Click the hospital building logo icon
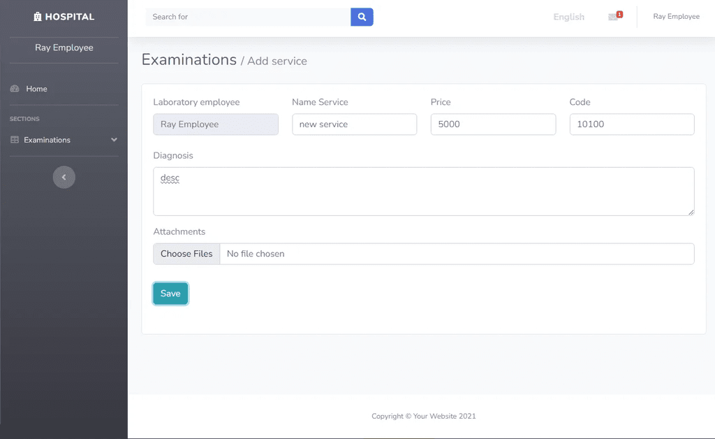 pos(38,17)
